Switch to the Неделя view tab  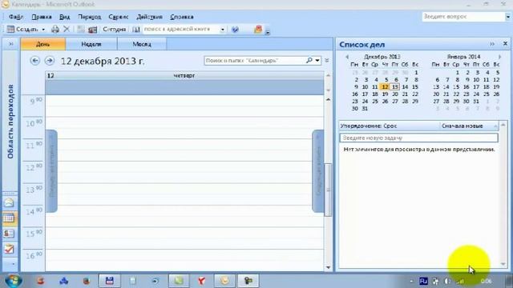pos(91,44)
